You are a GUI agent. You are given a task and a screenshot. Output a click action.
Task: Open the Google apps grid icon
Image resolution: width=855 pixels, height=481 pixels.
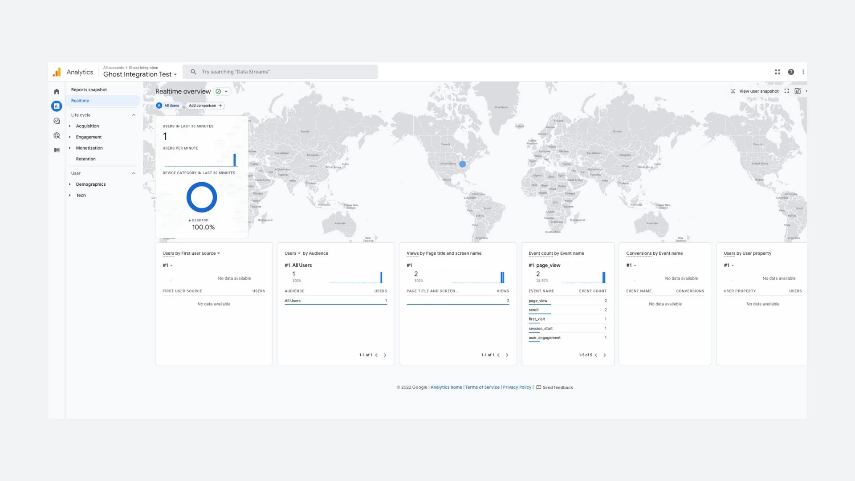778,72
